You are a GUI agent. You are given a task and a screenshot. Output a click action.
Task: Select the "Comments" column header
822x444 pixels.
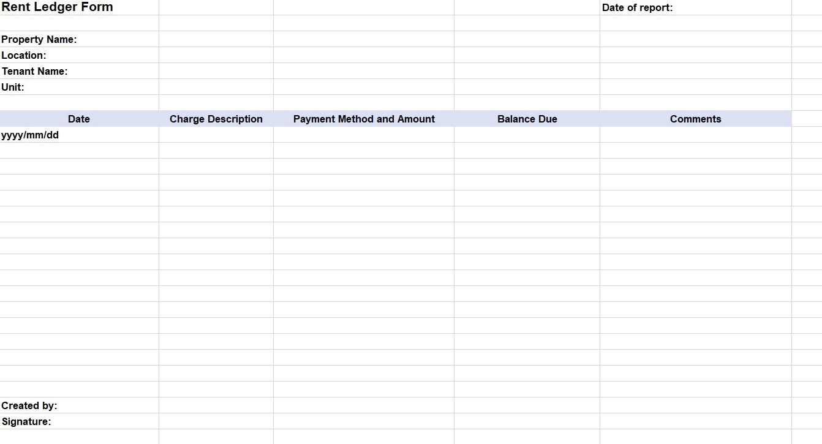click(x=695, y=119)
